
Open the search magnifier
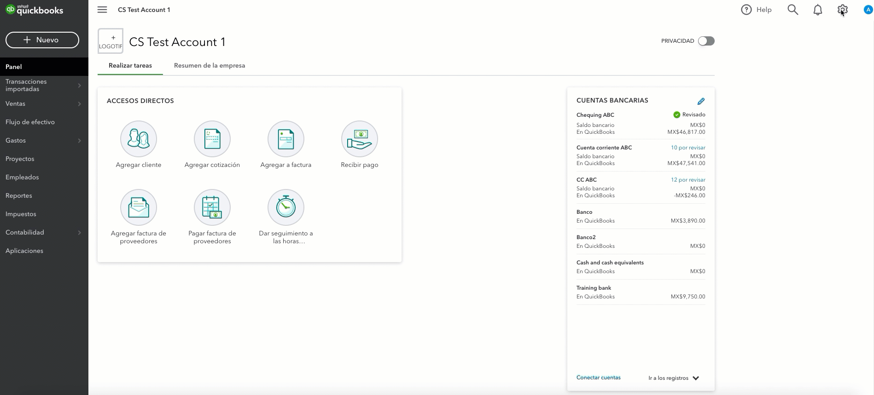click(x=792, y=10)
